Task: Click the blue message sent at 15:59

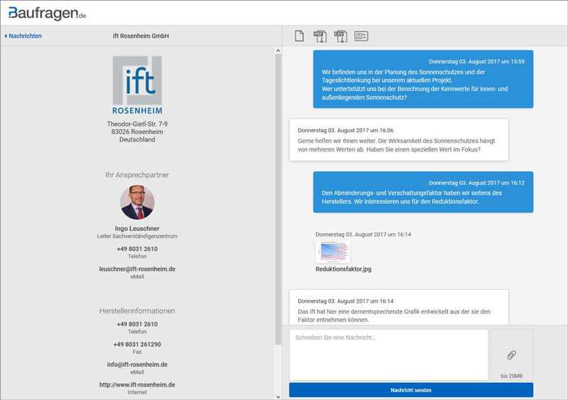Action: [x=422, y=79]
